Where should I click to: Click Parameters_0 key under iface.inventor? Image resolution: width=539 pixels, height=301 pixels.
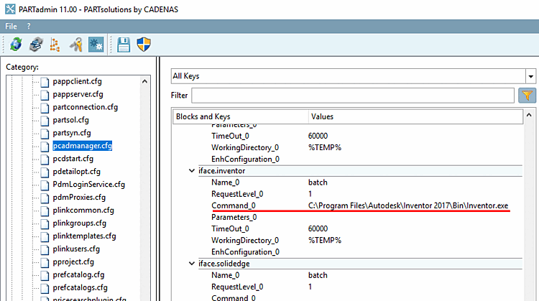234,217
